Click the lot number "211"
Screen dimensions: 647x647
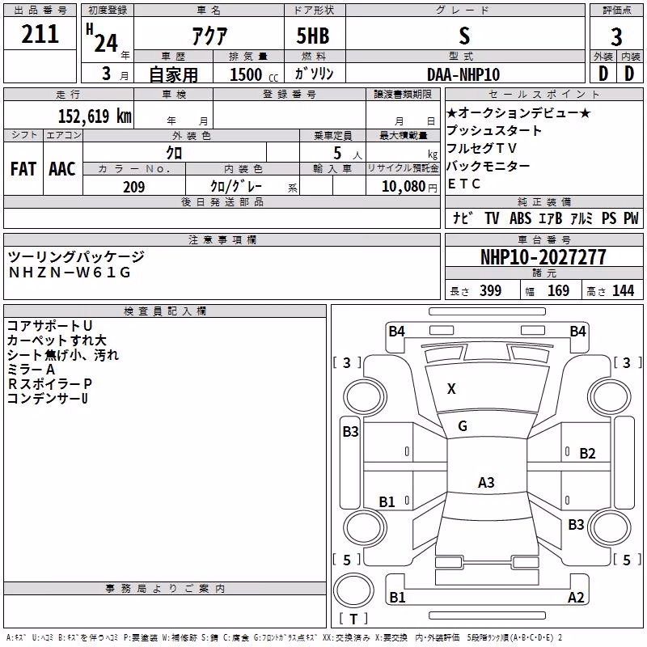pyautogui.click(x=40, y=34)
